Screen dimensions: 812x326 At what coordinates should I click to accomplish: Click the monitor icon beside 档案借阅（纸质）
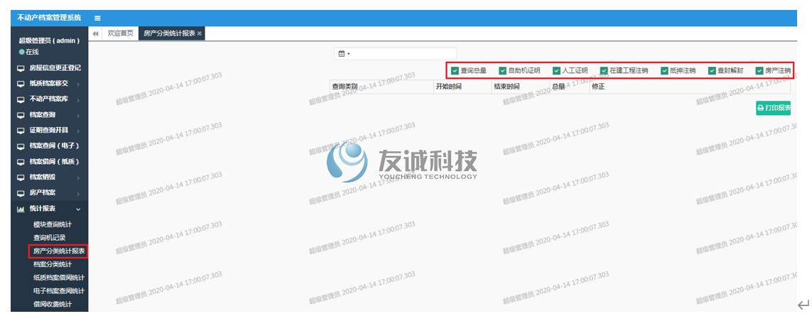pyautogui.click(x=21, y=162)
